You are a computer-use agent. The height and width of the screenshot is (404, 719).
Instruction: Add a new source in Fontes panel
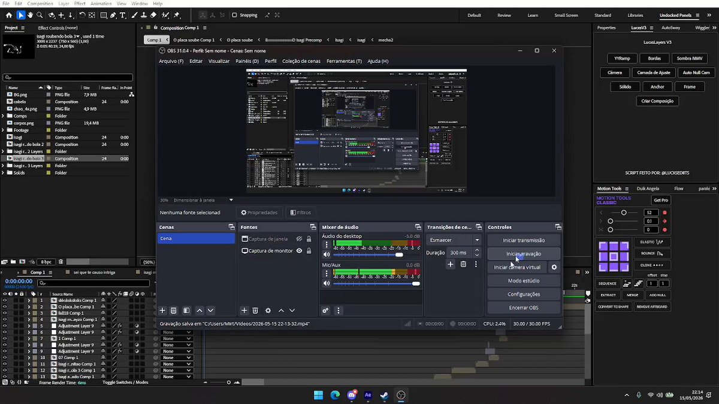pos(244,311)
